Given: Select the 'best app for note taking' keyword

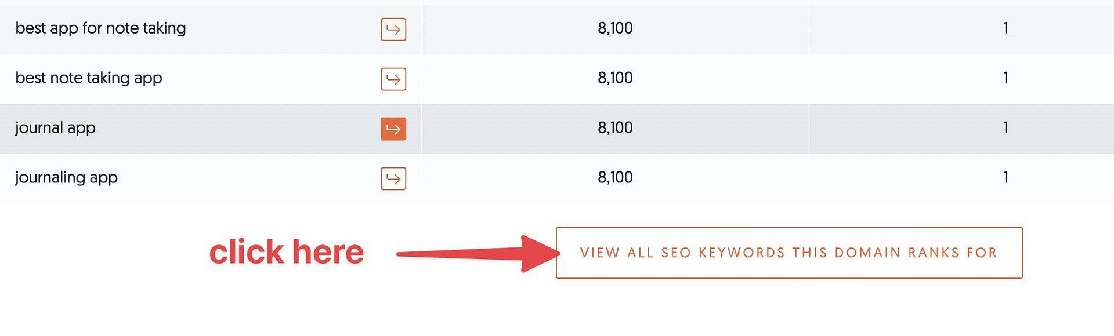Looking at the screenshot, I should tap(100, 28).
